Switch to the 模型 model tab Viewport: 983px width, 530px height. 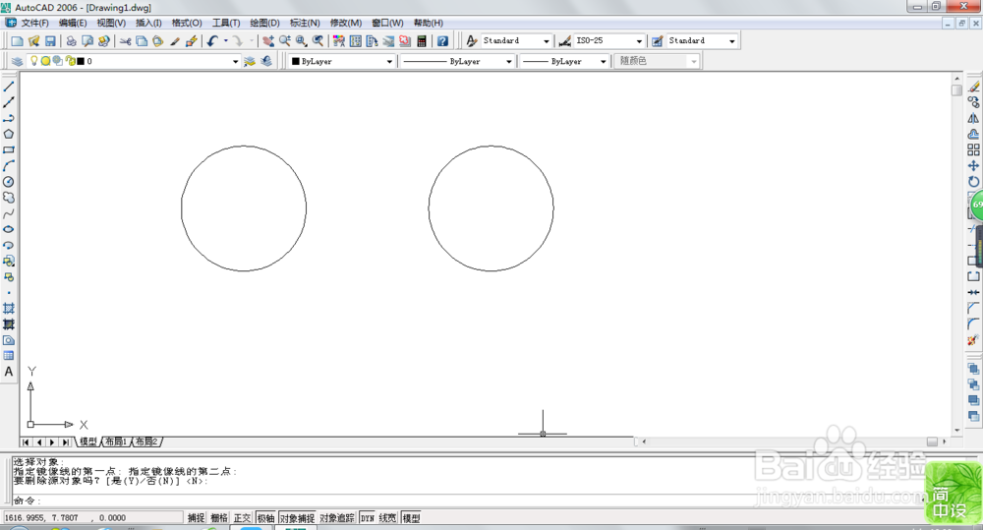point(88,442)
